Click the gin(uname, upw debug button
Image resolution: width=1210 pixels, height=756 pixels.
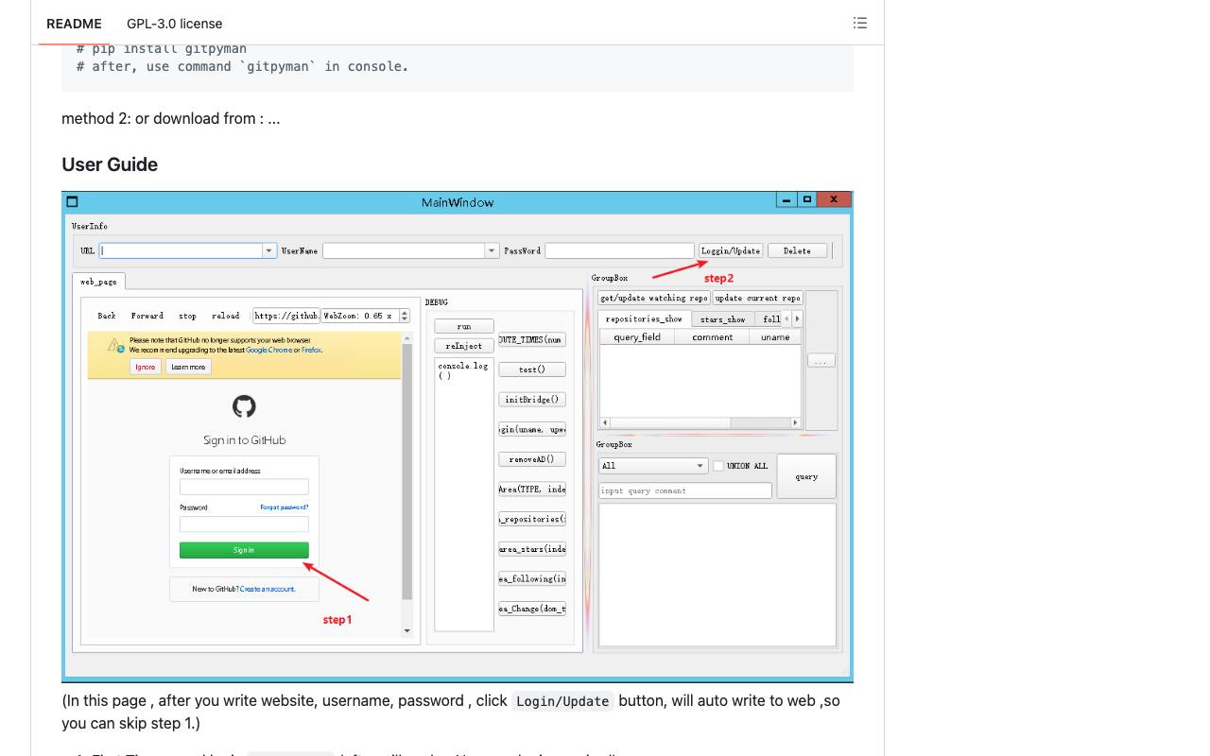[532, 429]
